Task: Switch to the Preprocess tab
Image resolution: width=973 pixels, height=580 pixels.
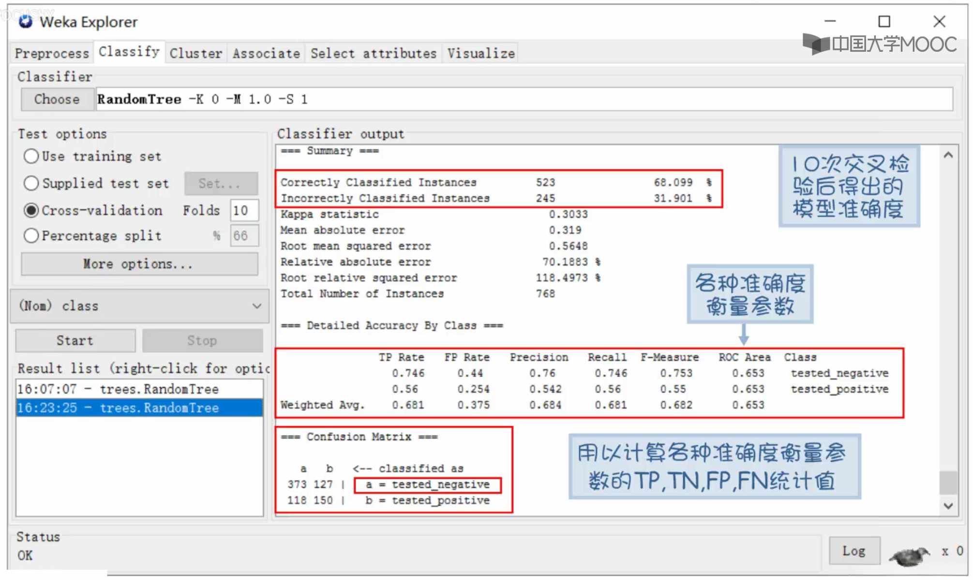Action: [52, 53]
